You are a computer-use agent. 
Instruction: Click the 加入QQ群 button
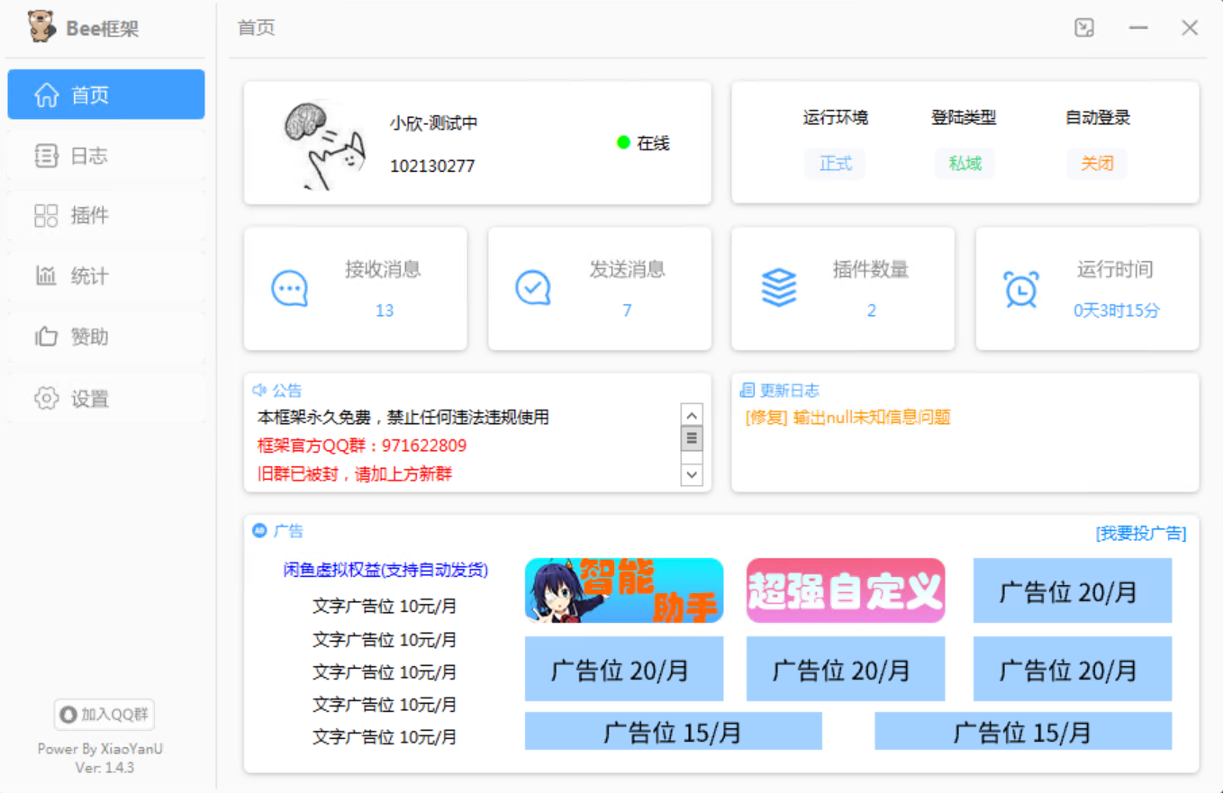pos(104,714)
